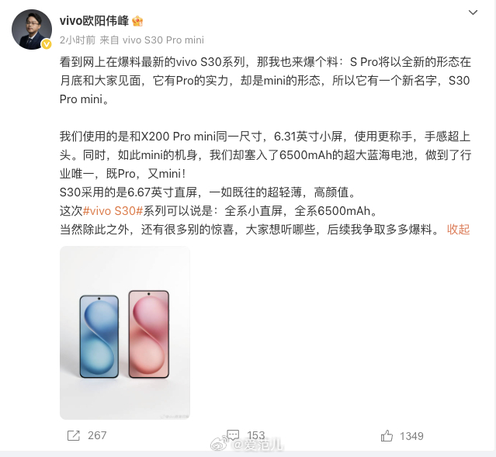Click the 1349 likes count
The width and height of the screenshot is (496, 457).
coord(411,437)
